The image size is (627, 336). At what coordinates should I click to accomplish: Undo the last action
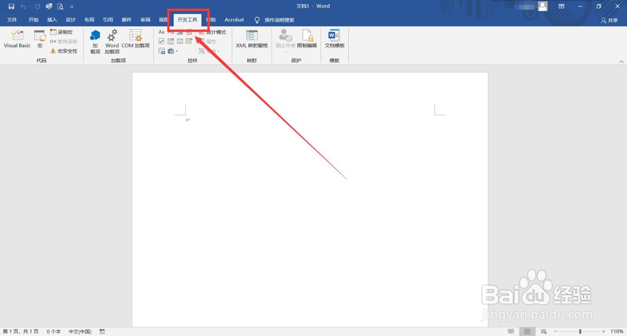pos(23,6)
